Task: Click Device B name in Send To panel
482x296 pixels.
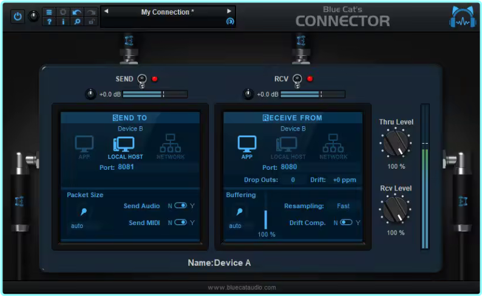Action: pyautogui.click(x=131, y=129)
